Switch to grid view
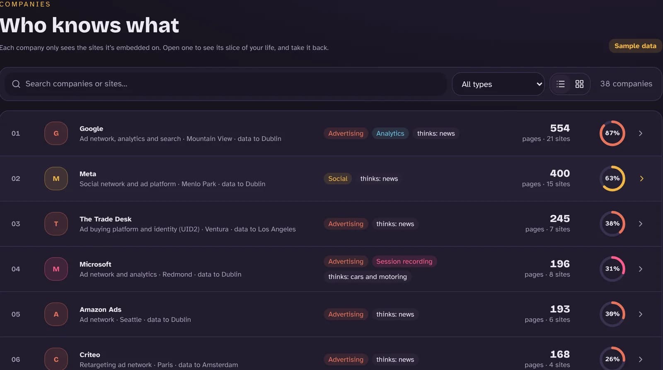Image resolution: width=663 pixels, height=370 pixels. (x=579, y=84)
